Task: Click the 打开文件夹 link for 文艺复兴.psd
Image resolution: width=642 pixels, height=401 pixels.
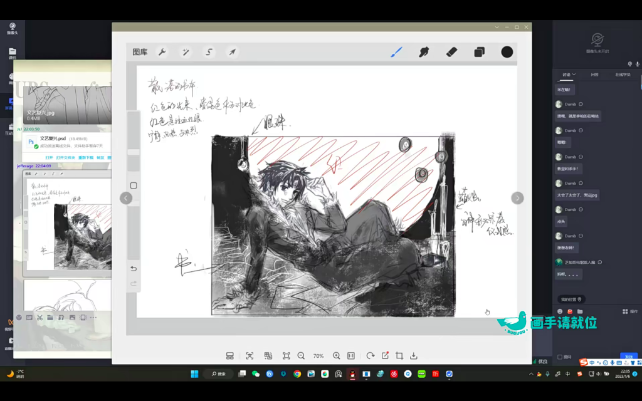Action: click(65, 158)
